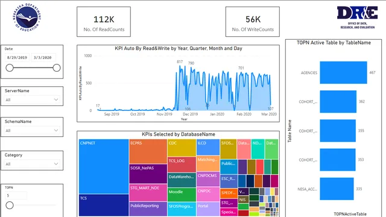Select the Public... blue treemap tile
Viewport: 386px width, 217px height.
click(229, 167)
